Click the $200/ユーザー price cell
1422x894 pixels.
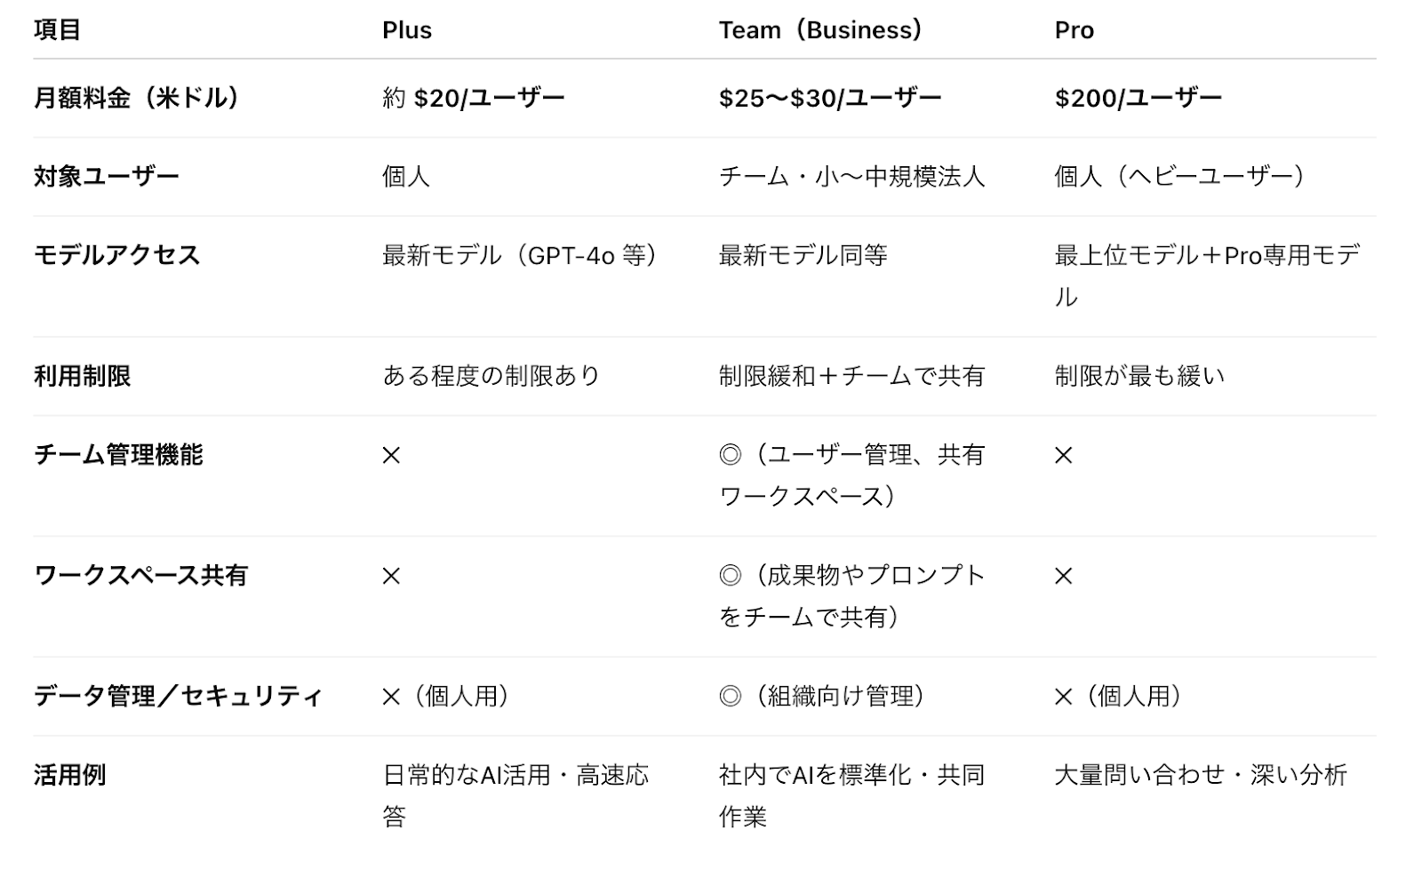point(1138,98)
